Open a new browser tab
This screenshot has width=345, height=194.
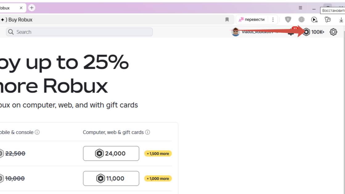pos(31,8)
